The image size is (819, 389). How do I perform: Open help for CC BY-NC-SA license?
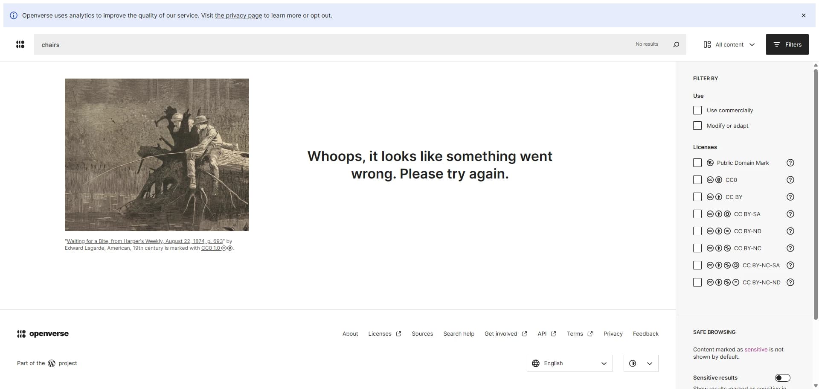790,265
